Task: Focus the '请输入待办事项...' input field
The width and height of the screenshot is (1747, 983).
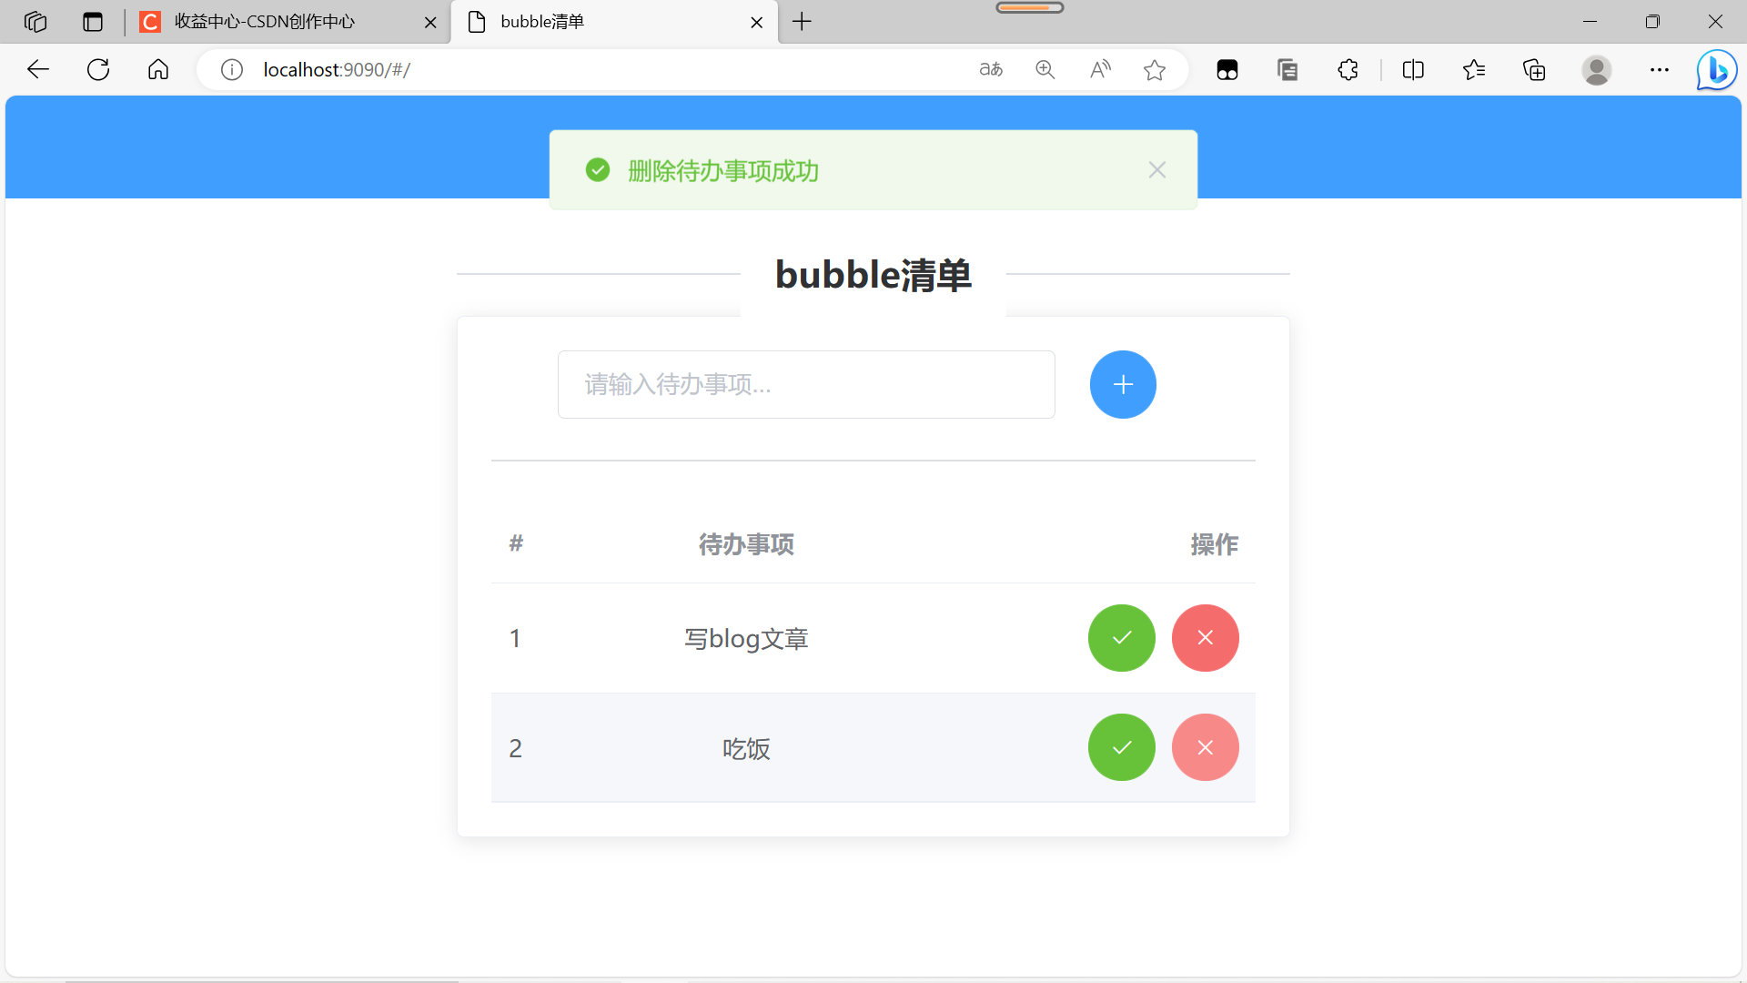Action: click(805, 384)
